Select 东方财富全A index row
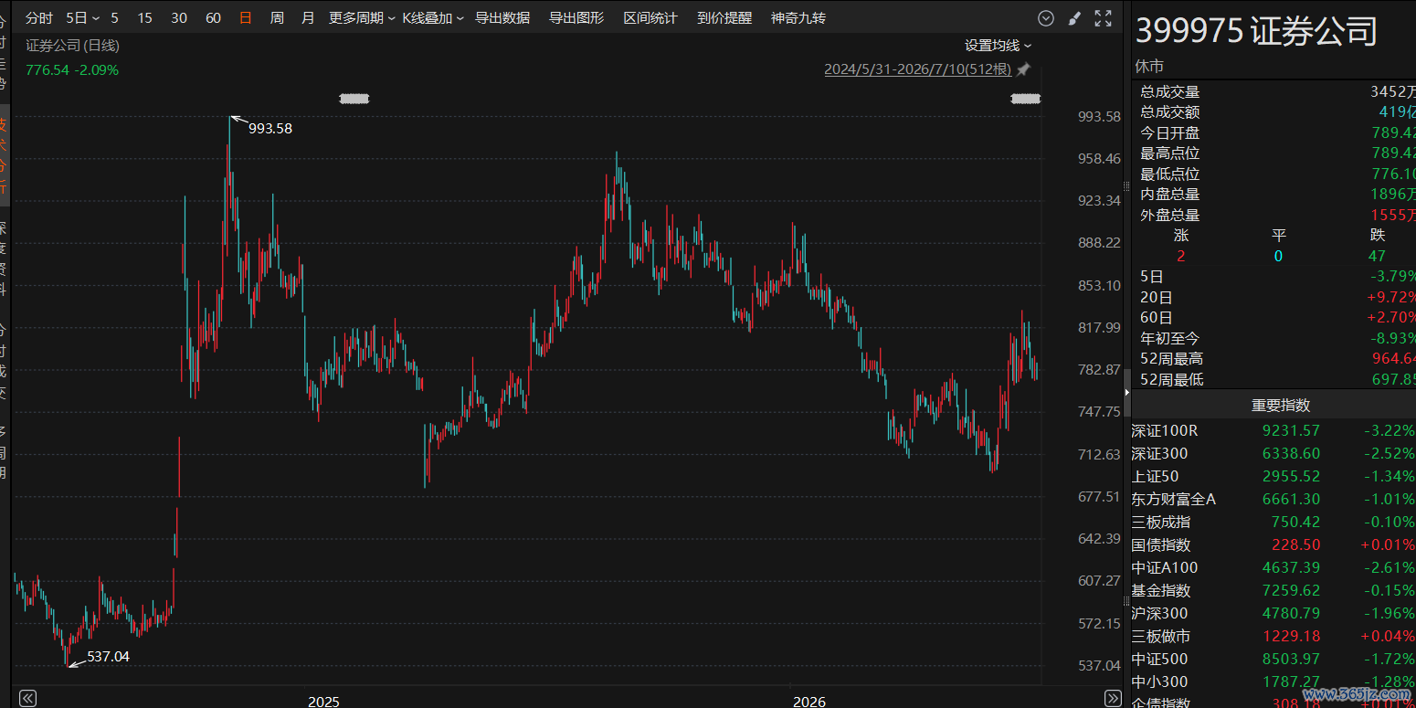Image resolution: width=1416 pixels, height=708 pixels. 1273,499
